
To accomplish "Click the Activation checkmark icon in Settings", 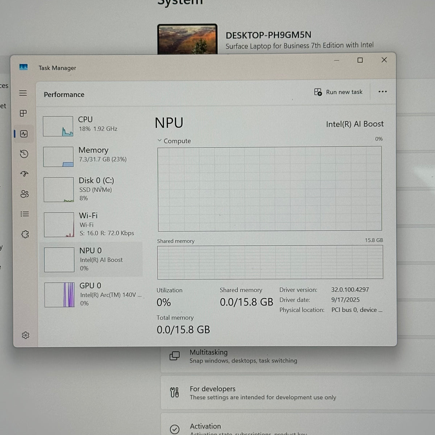I will 175,429.
